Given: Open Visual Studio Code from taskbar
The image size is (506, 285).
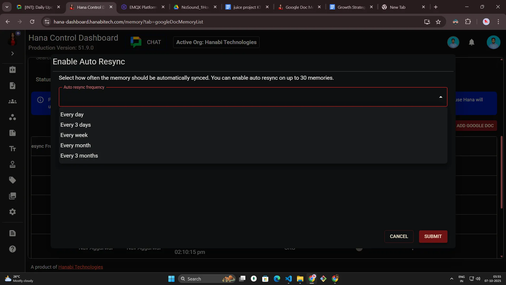Looking at the screenshot, I should pyautogui.click(x=289, y=279).
